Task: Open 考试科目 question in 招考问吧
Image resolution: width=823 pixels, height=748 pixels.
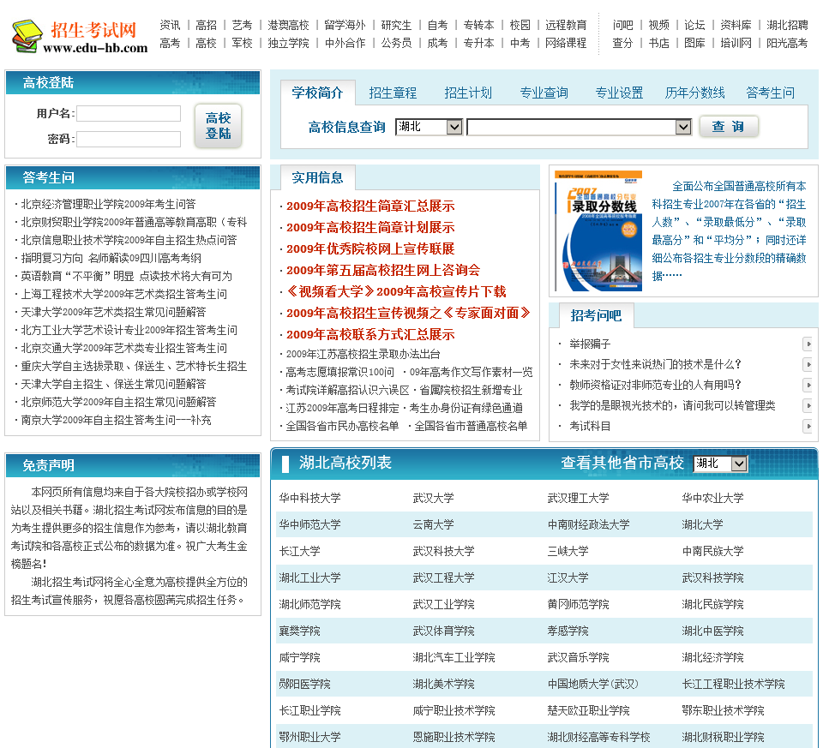Action: pos(590,426)
